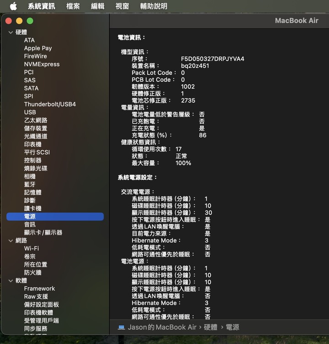Click the 電池資訊 heading
Screen dimensions: 329x344
click(x=132, y=37)
